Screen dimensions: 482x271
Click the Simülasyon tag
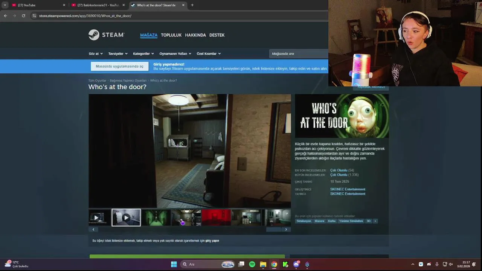[x=304, y=221]
